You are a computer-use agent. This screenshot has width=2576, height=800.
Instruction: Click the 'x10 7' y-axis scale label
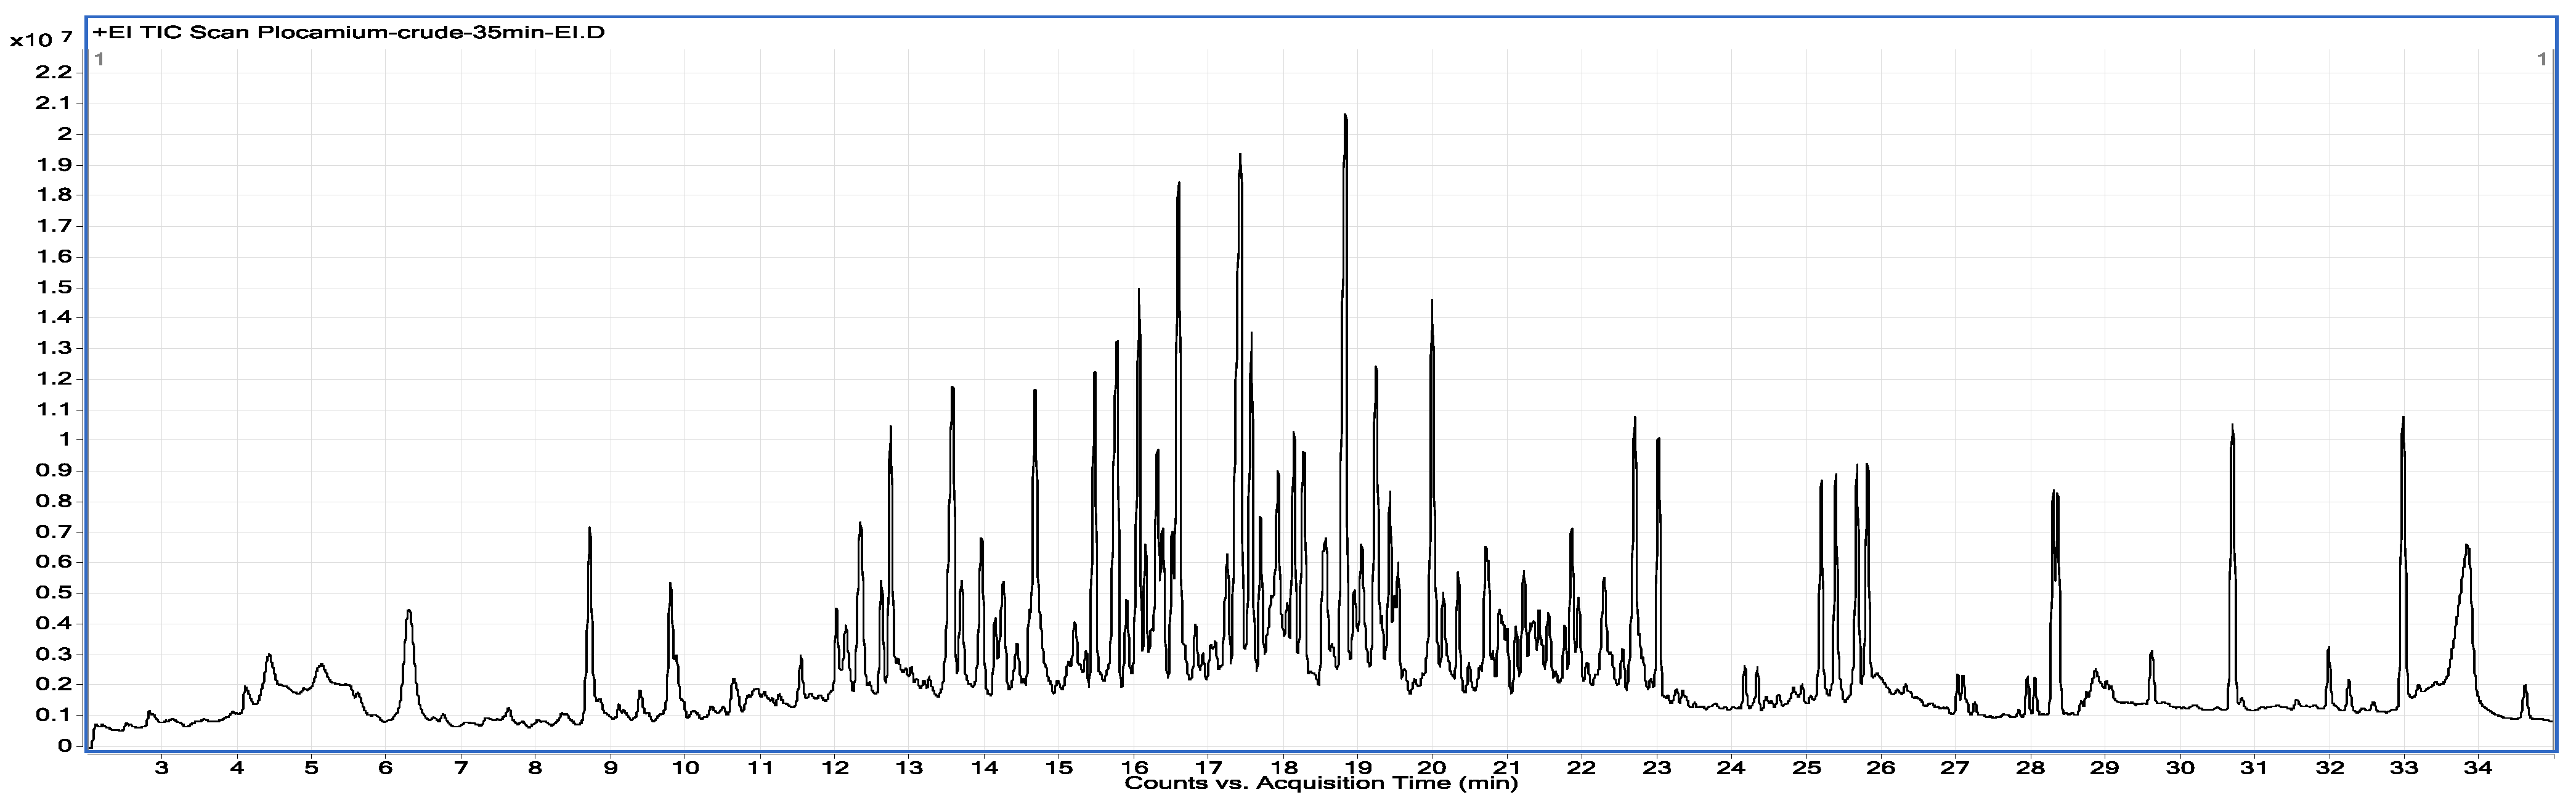pyautogui.click(x=40, y=40)
